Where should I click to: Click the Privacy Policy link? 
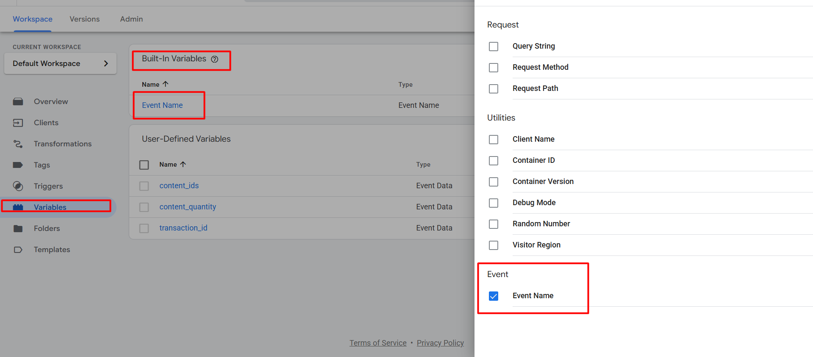440,343
